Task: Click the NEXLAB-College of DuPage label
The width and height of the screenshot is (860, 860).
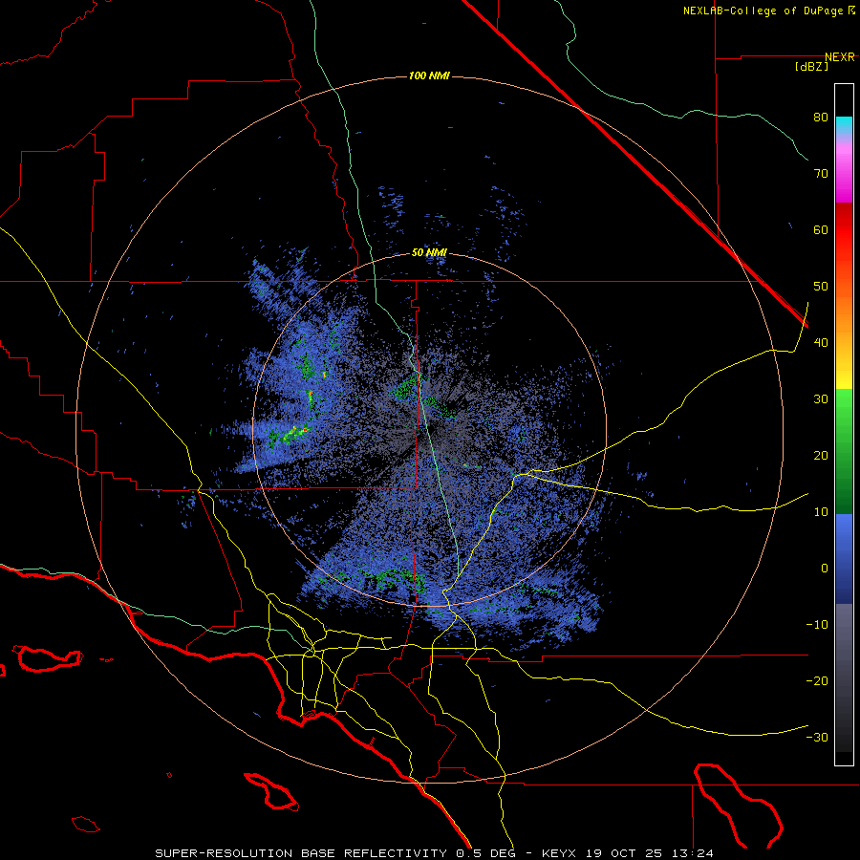Action: [763, 11]
